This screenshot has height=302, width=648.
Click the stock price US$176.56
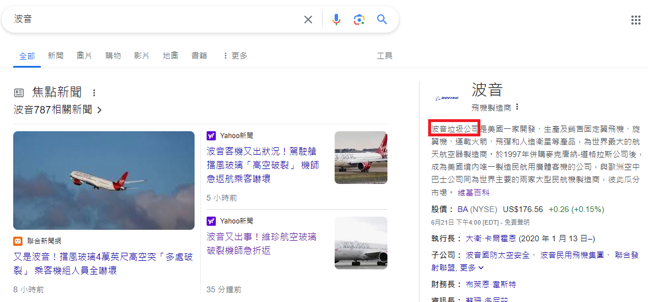pyautogui.click(x=523, y=209)
